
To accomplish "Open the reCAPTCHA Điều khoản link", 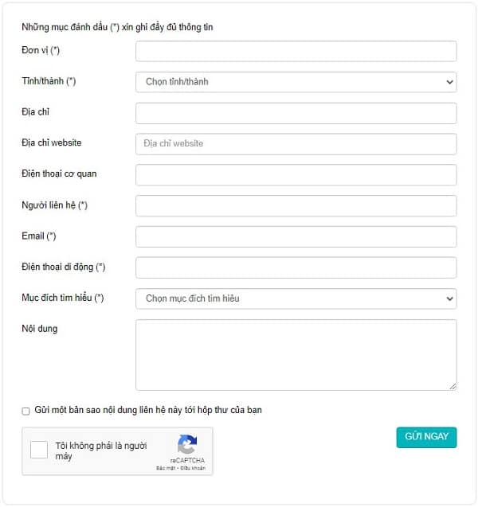I will coord(193,468).
